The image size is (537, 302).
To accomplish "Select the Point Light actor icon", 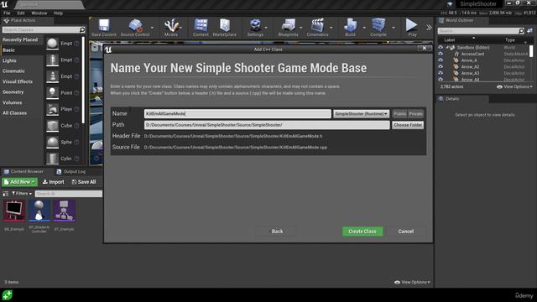I will tap(52, 93).
